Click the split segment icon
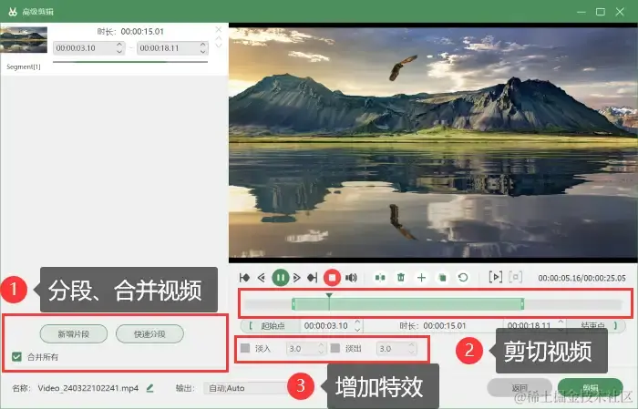The height and width of the screenshot is (409, 638). (380, 278)
